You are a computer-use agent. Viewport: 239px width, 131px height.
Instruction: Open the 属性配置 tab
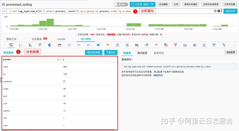(142, 53)
